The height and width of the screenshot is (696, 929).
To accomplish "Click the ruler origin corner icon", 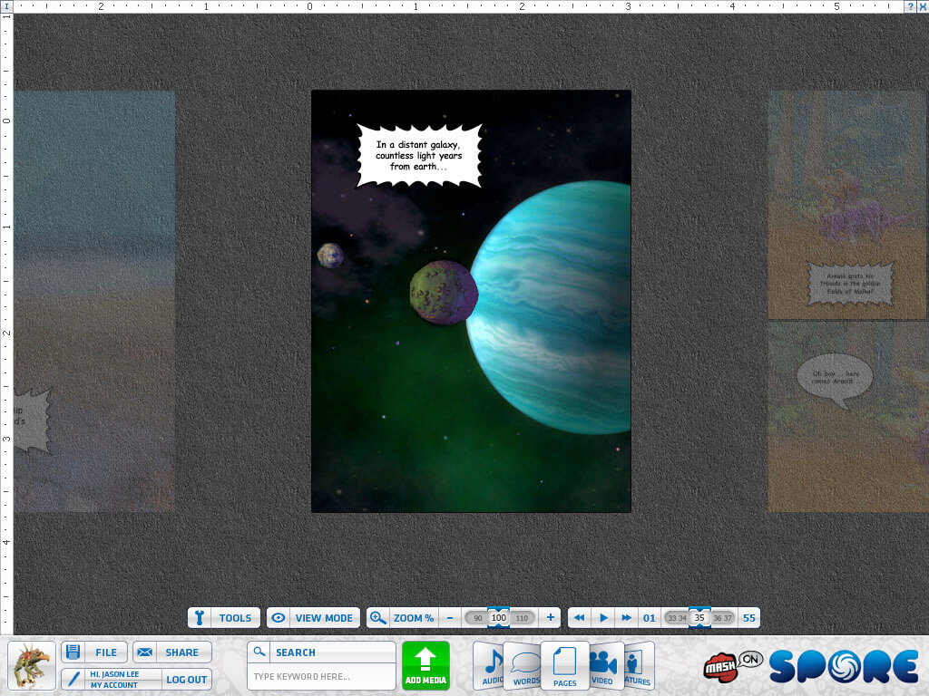I will [6, 6].
